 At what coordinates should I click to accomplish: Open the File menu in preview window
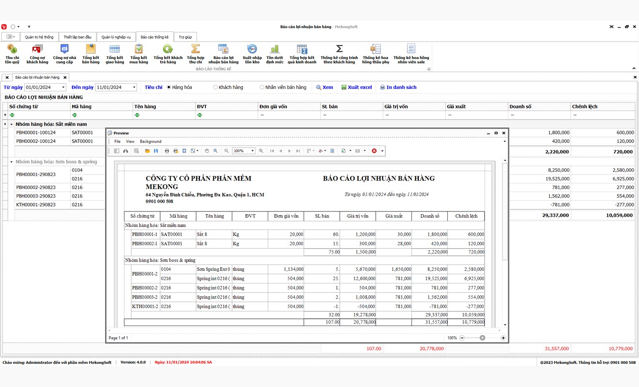[x=117, y=141]
